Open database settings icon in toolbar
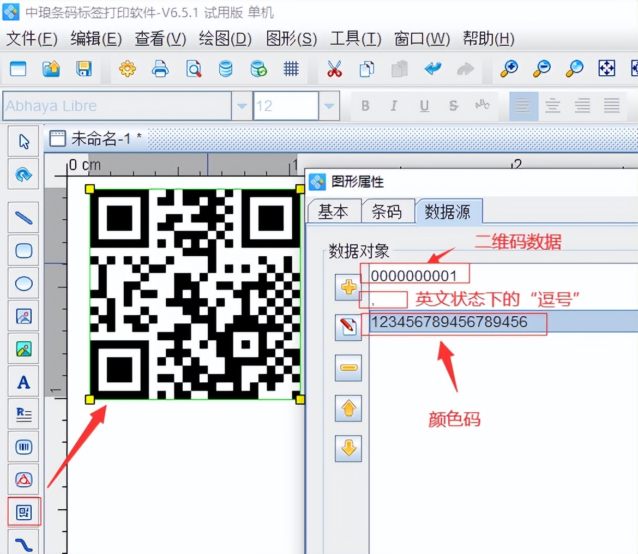Image resolution: width=638 pixels, height=554 pixels. point(225,69)
